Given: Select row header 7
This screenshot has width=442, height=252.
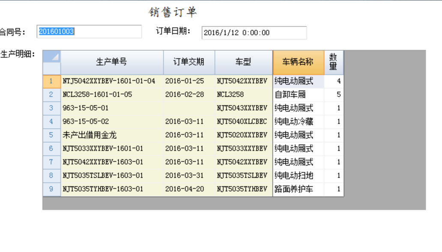Looking at the screenshot, I should point(51,162).
